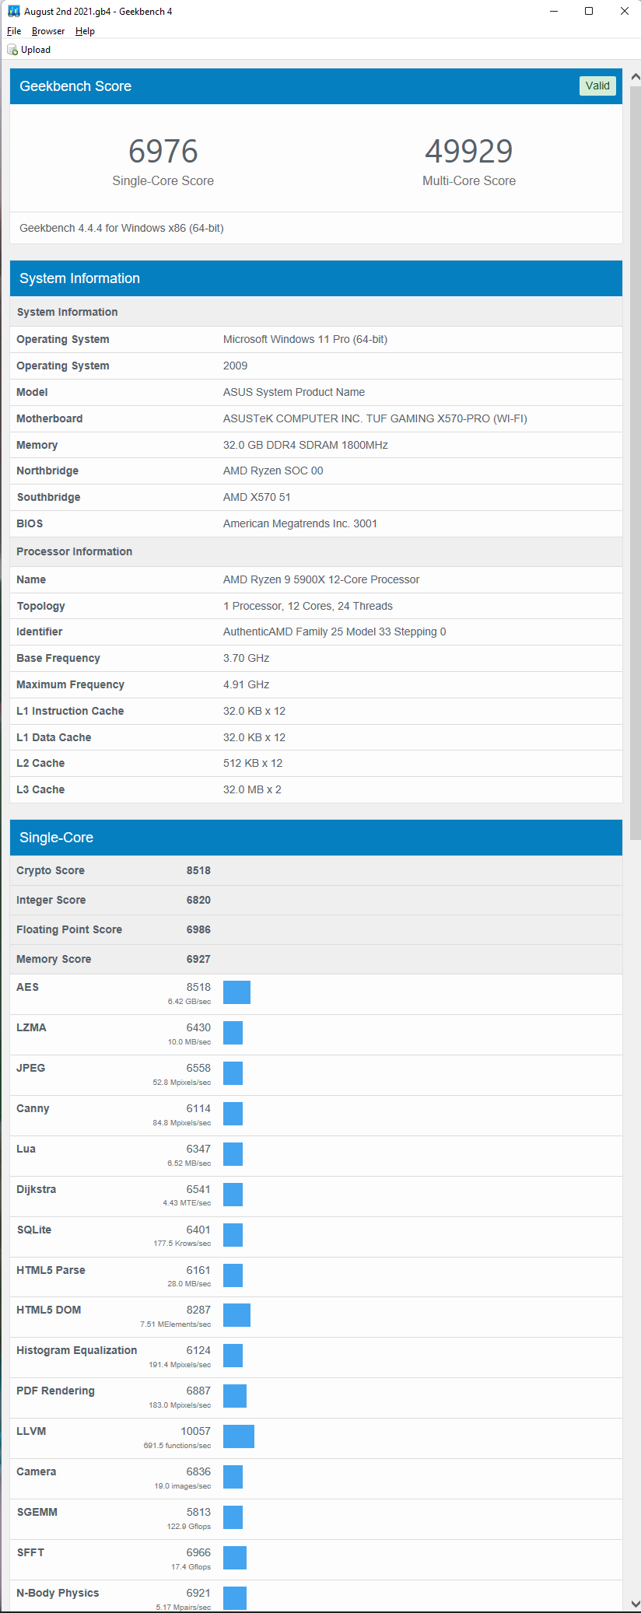Viewport: 641px width, 1613px height.
Task: Click the Upload toolbar icon
Action: pos(12,50)
